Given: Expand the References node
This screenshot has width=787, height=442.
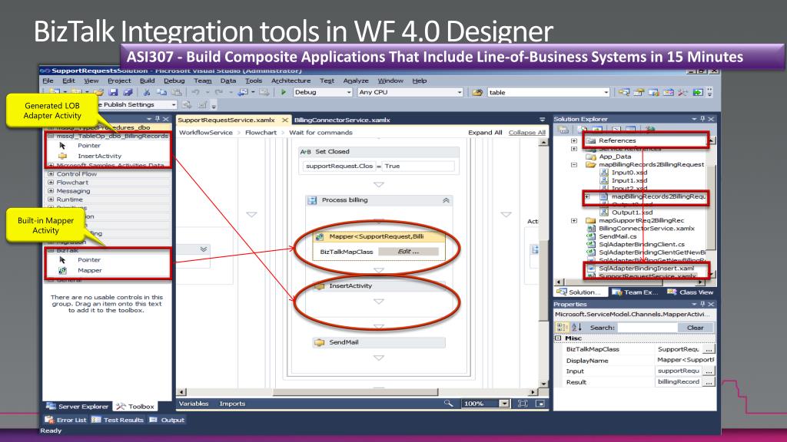Looking at the screenshot, I should click(574, 141).
